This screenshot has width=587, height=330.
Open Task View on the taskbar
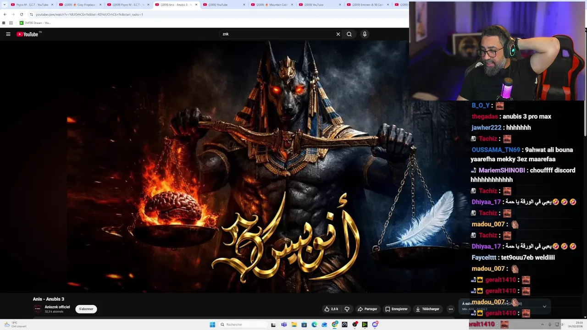click(273, 324)
